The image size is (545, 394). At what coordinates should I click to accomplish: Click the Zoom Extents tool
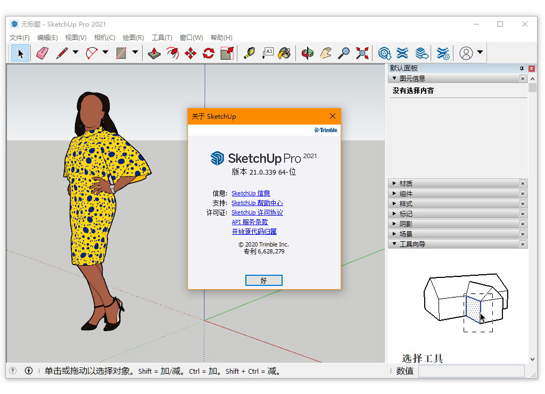pyautogui.click(x=362, y=53)
